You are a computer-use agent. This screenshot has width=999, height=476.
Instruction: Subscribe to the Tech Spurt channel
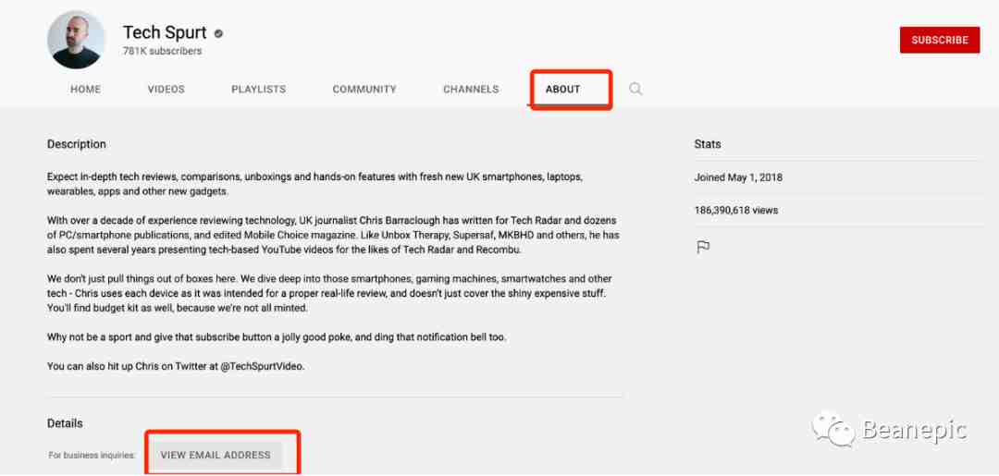click(940, 40)
